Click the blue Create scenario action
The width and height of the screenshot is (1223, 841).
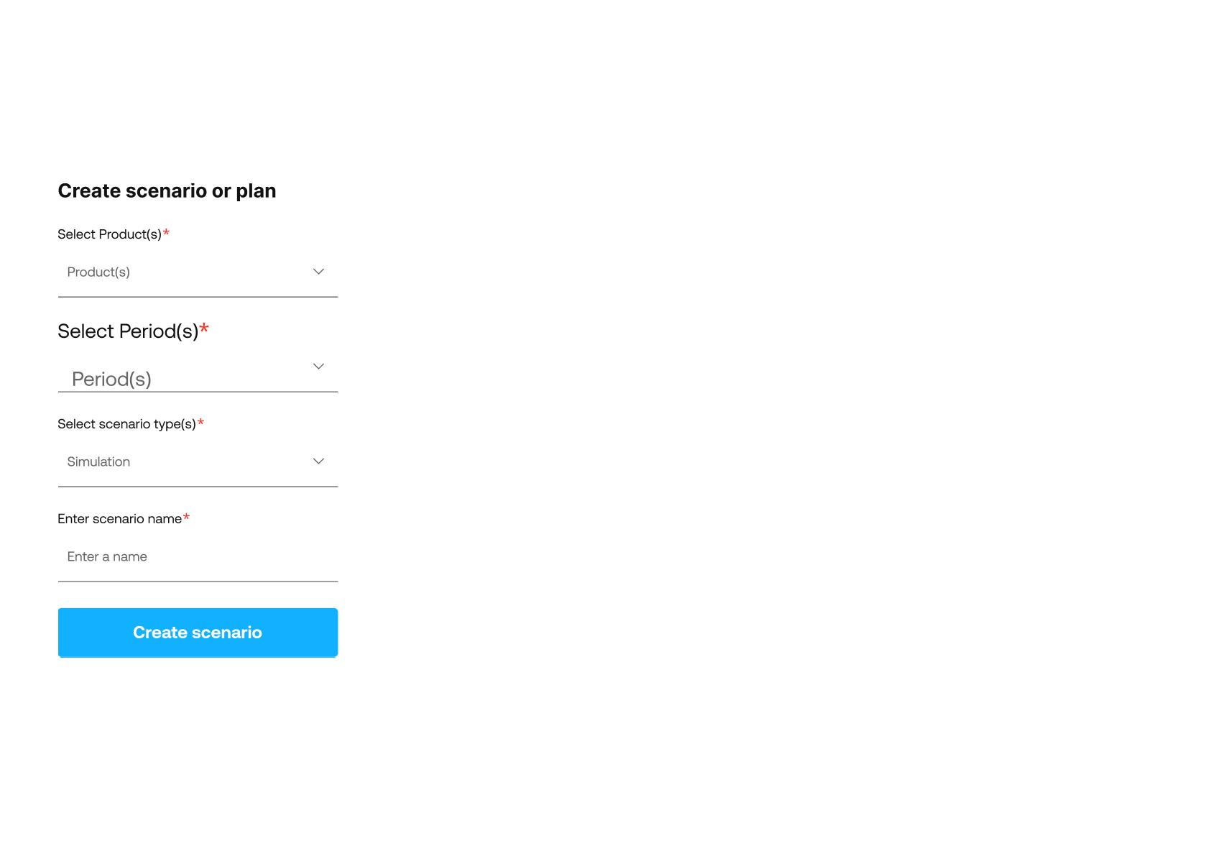click(198, 633)
